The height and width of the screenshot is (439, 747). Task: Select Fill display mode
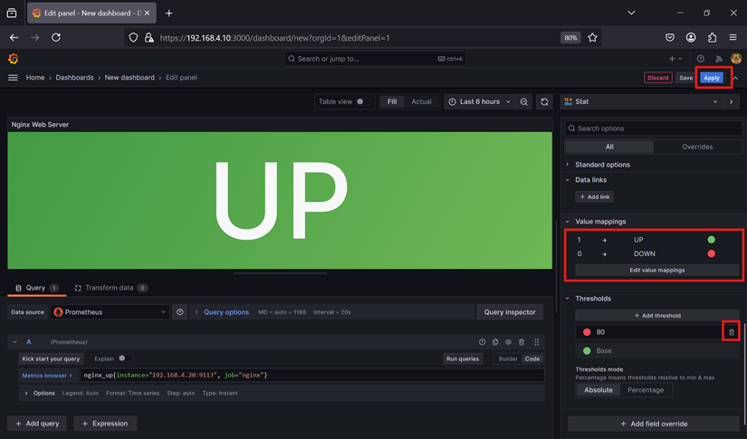[392, 102]
